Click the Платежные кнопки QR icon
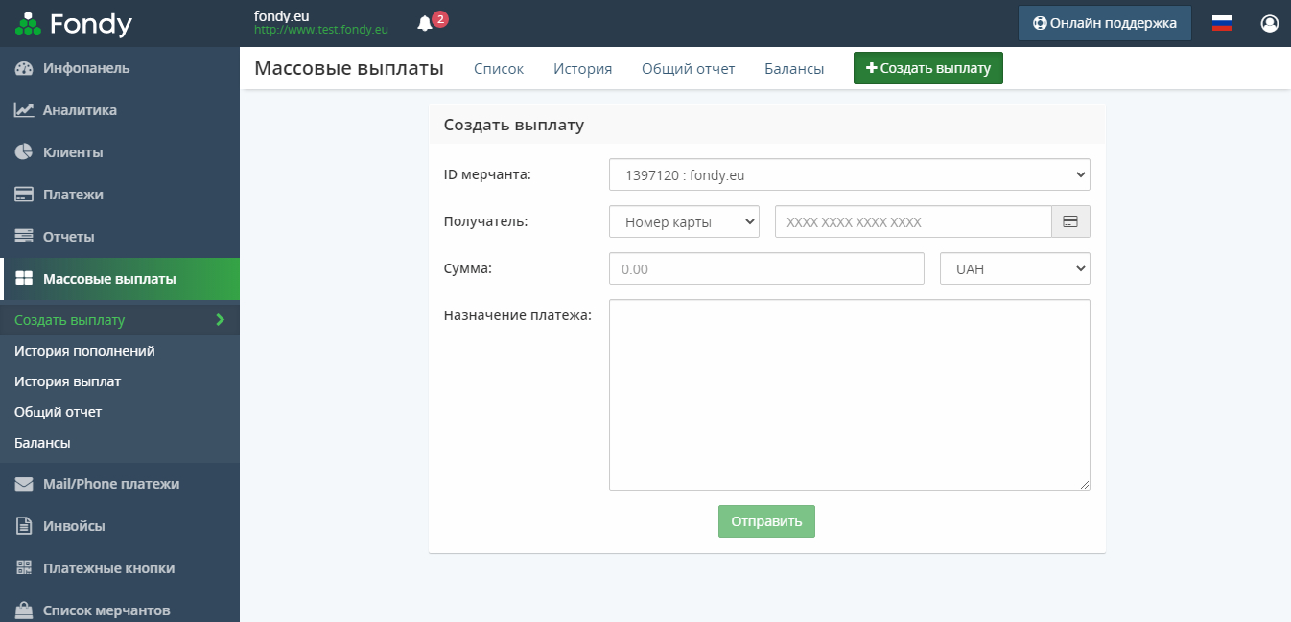 point(24,568)
